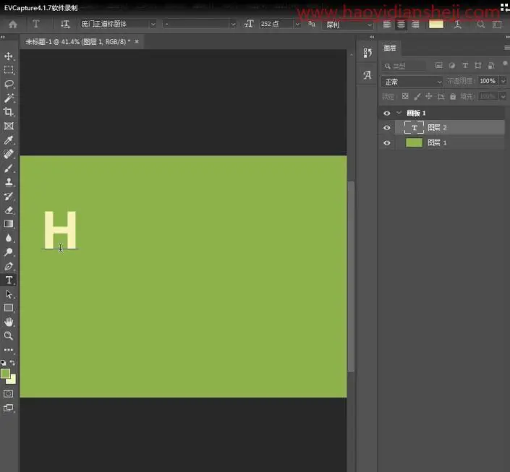The image size is (510, 472).
Task: Select the Rectangular Marquee tool
Action: [9, 70]
